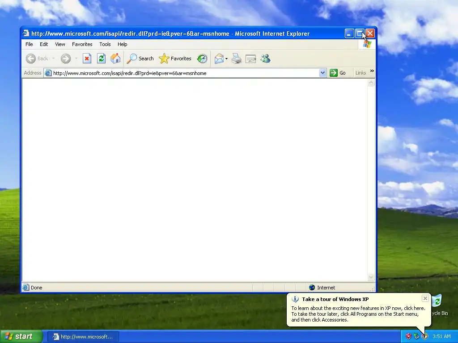Expand the Links toolbar chevron

[x=372, y=71]
